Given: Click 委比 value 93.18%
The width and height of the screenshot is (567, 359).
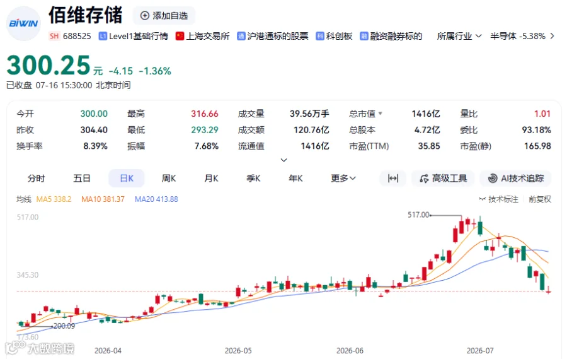Looking at the screenshot, I should tap(537, 130).
